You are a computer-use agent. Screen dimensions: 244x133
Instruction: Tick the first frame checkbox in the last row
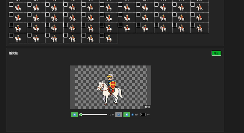point(11,35)
